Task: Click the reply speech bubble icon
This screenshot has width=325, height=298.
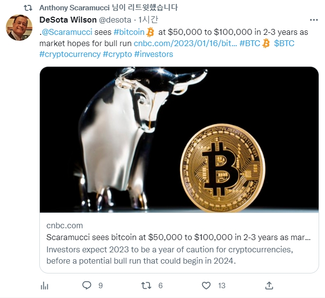Action: (87, 285)
